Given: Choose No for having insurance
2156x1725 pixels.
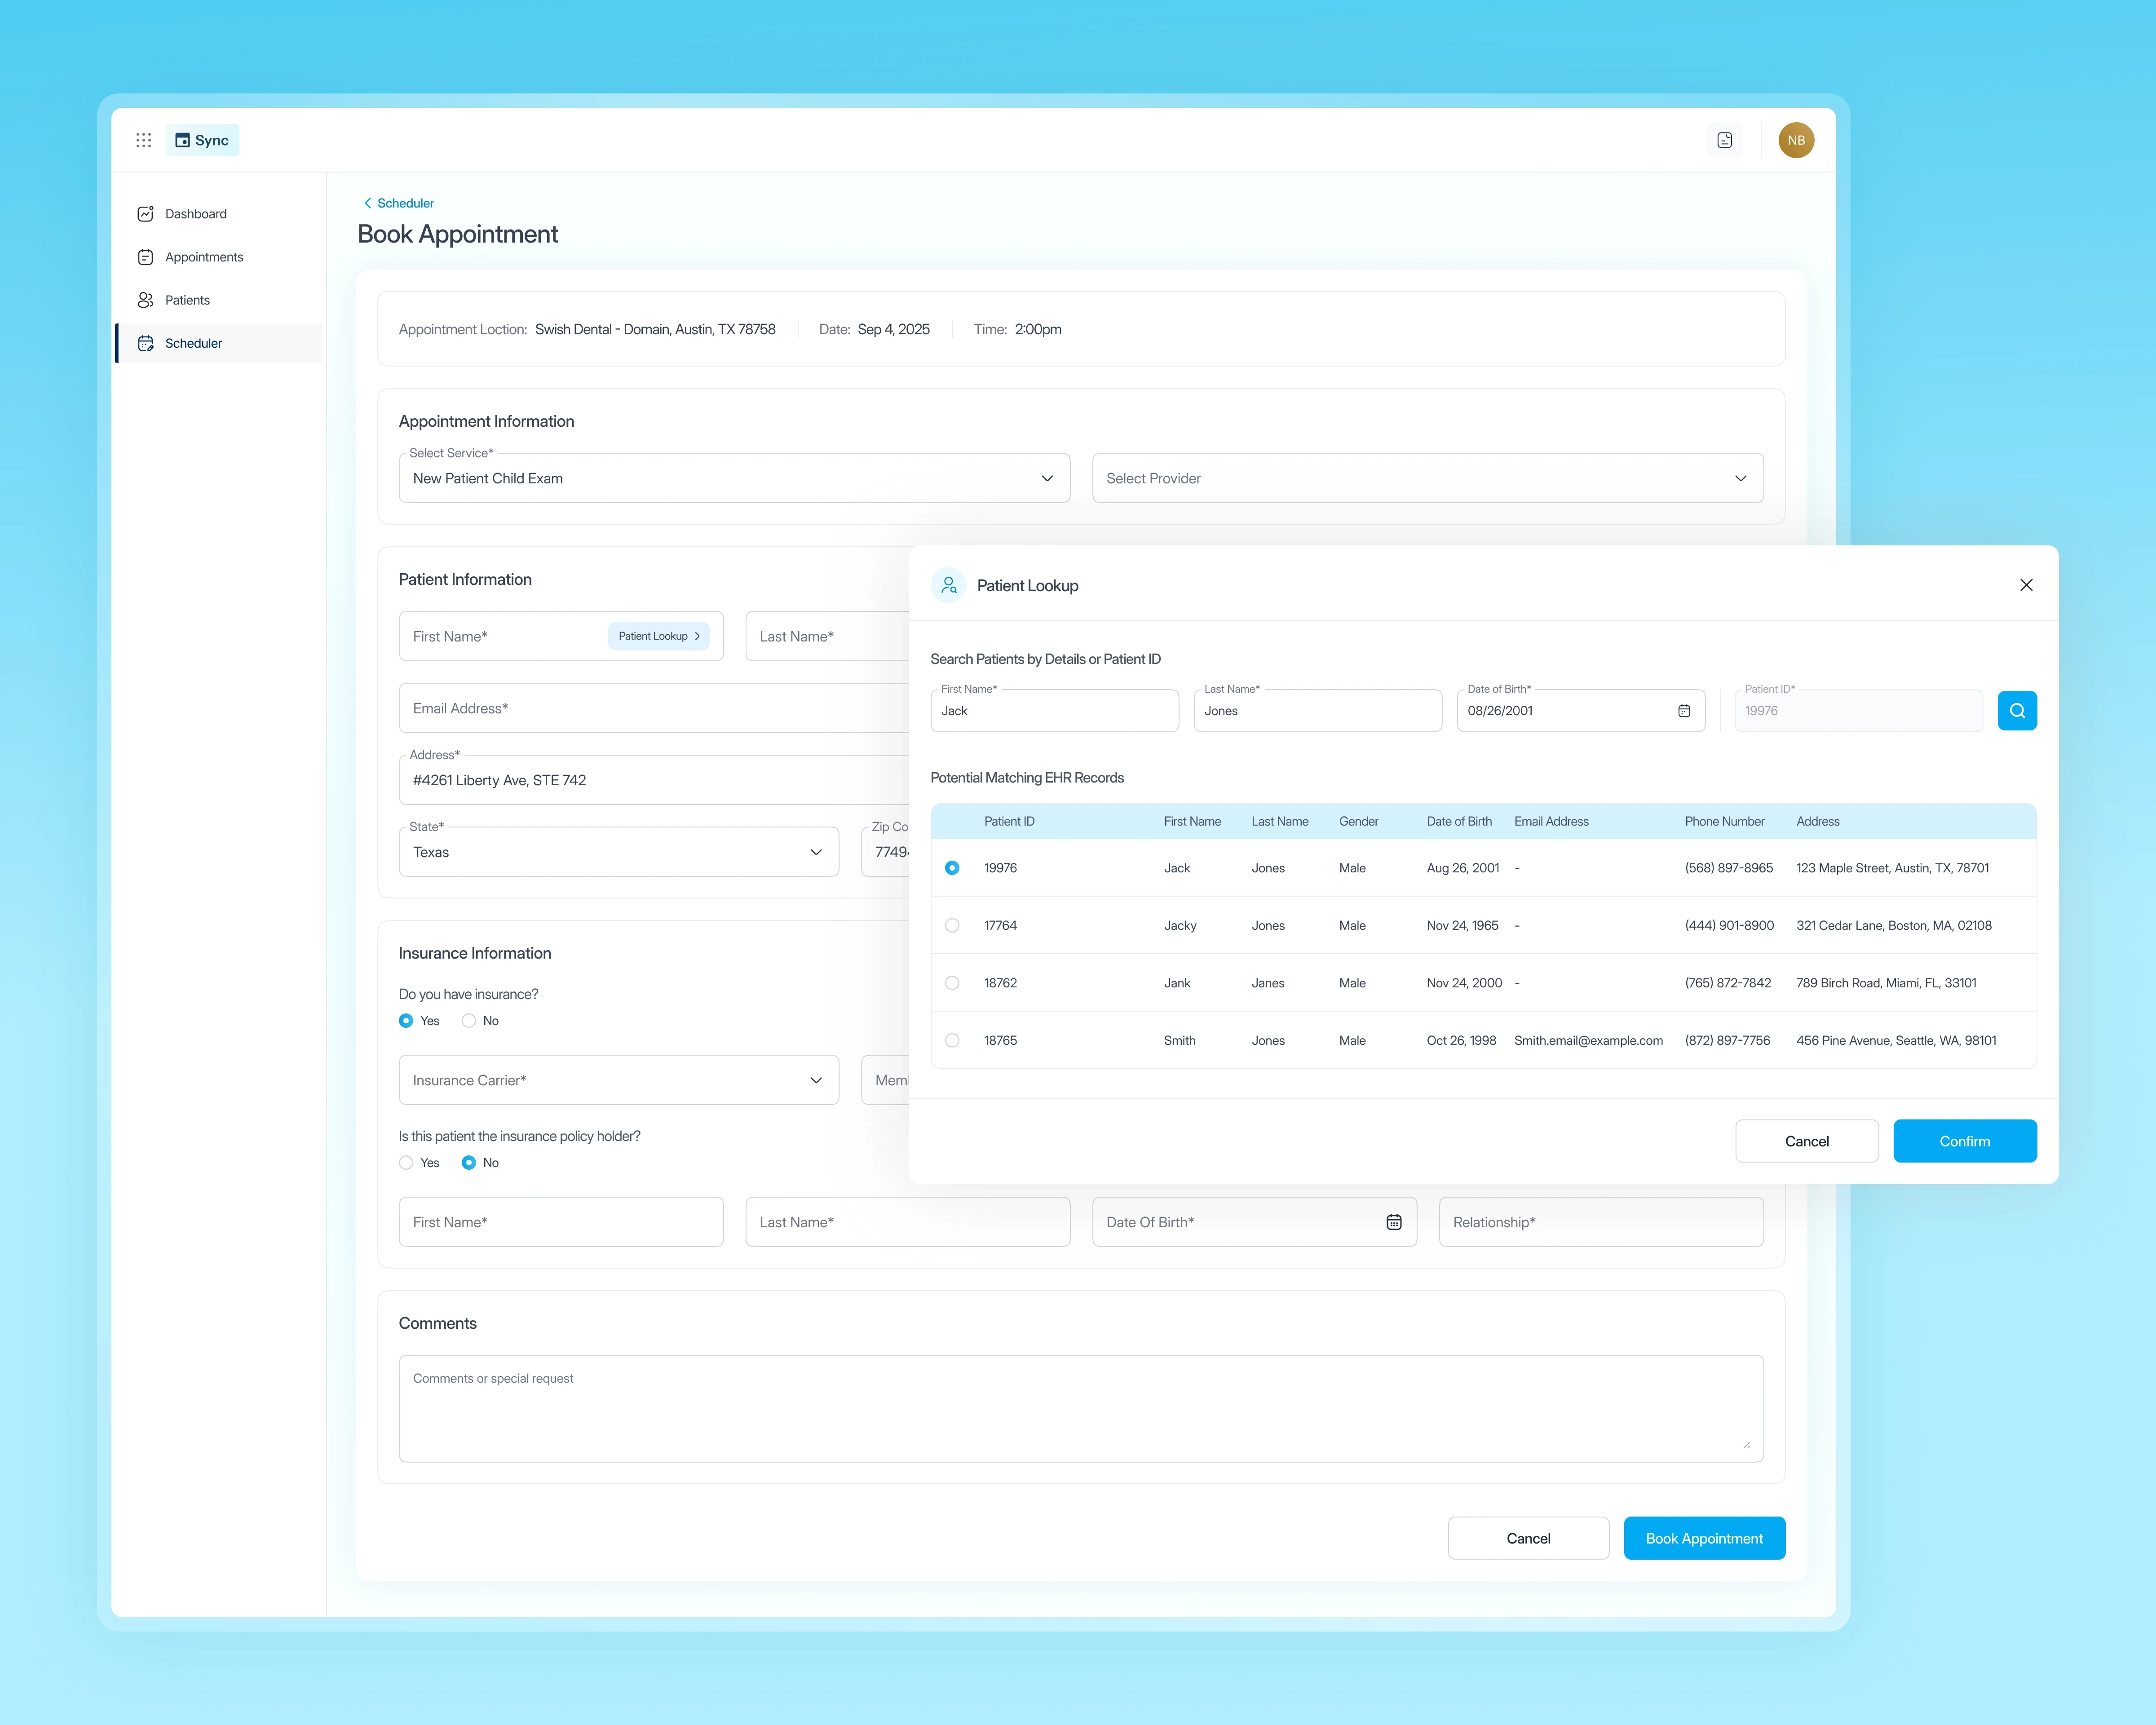Looking at the screenshot, I should coord(469,1021).
